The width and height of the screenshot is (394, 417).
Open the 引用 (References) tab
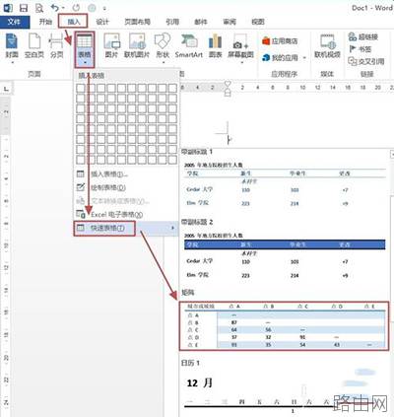(x=172, y=22)
